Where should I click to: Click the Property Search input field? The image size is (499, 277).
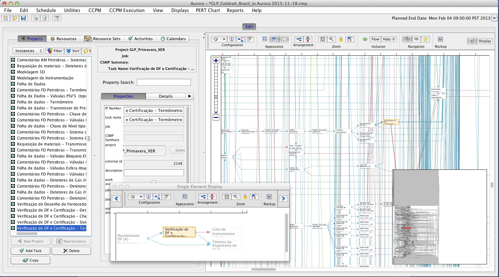tap(164, 82)
